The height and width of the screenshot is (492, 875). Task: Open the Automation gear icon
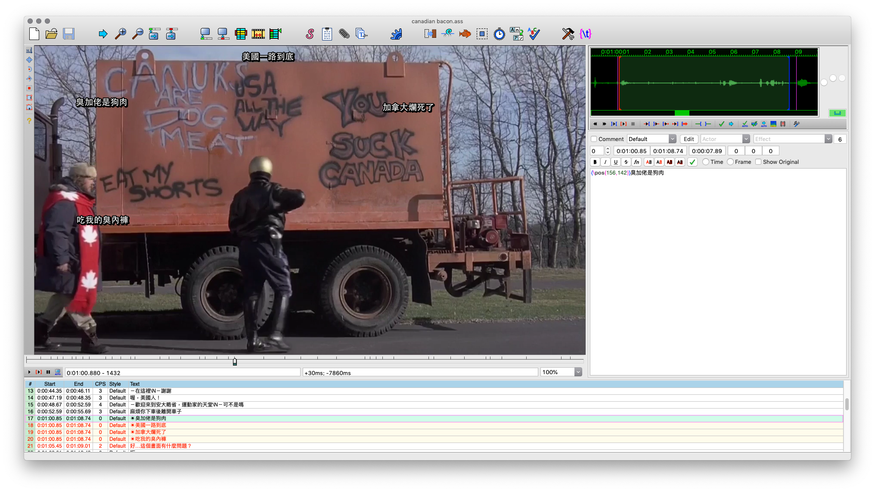(x=396, y=34)
